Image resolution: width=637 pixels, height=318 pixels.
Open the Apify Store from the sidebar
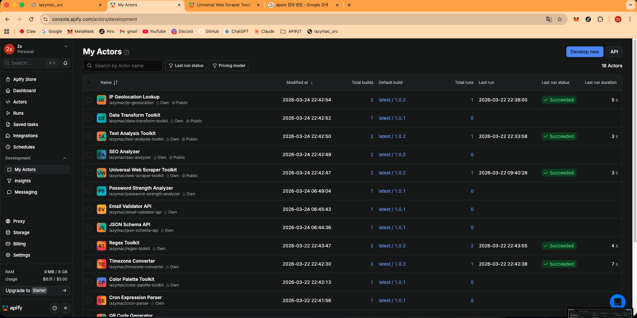[x=24, y=79]
